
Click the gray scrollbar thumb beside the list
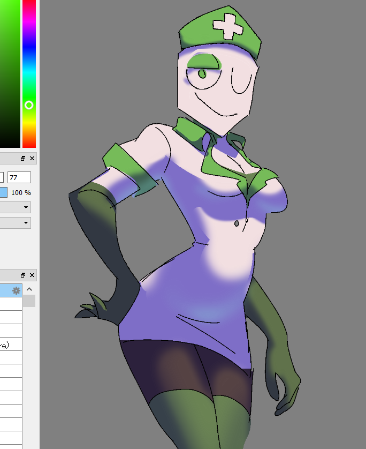click(29, 301)
